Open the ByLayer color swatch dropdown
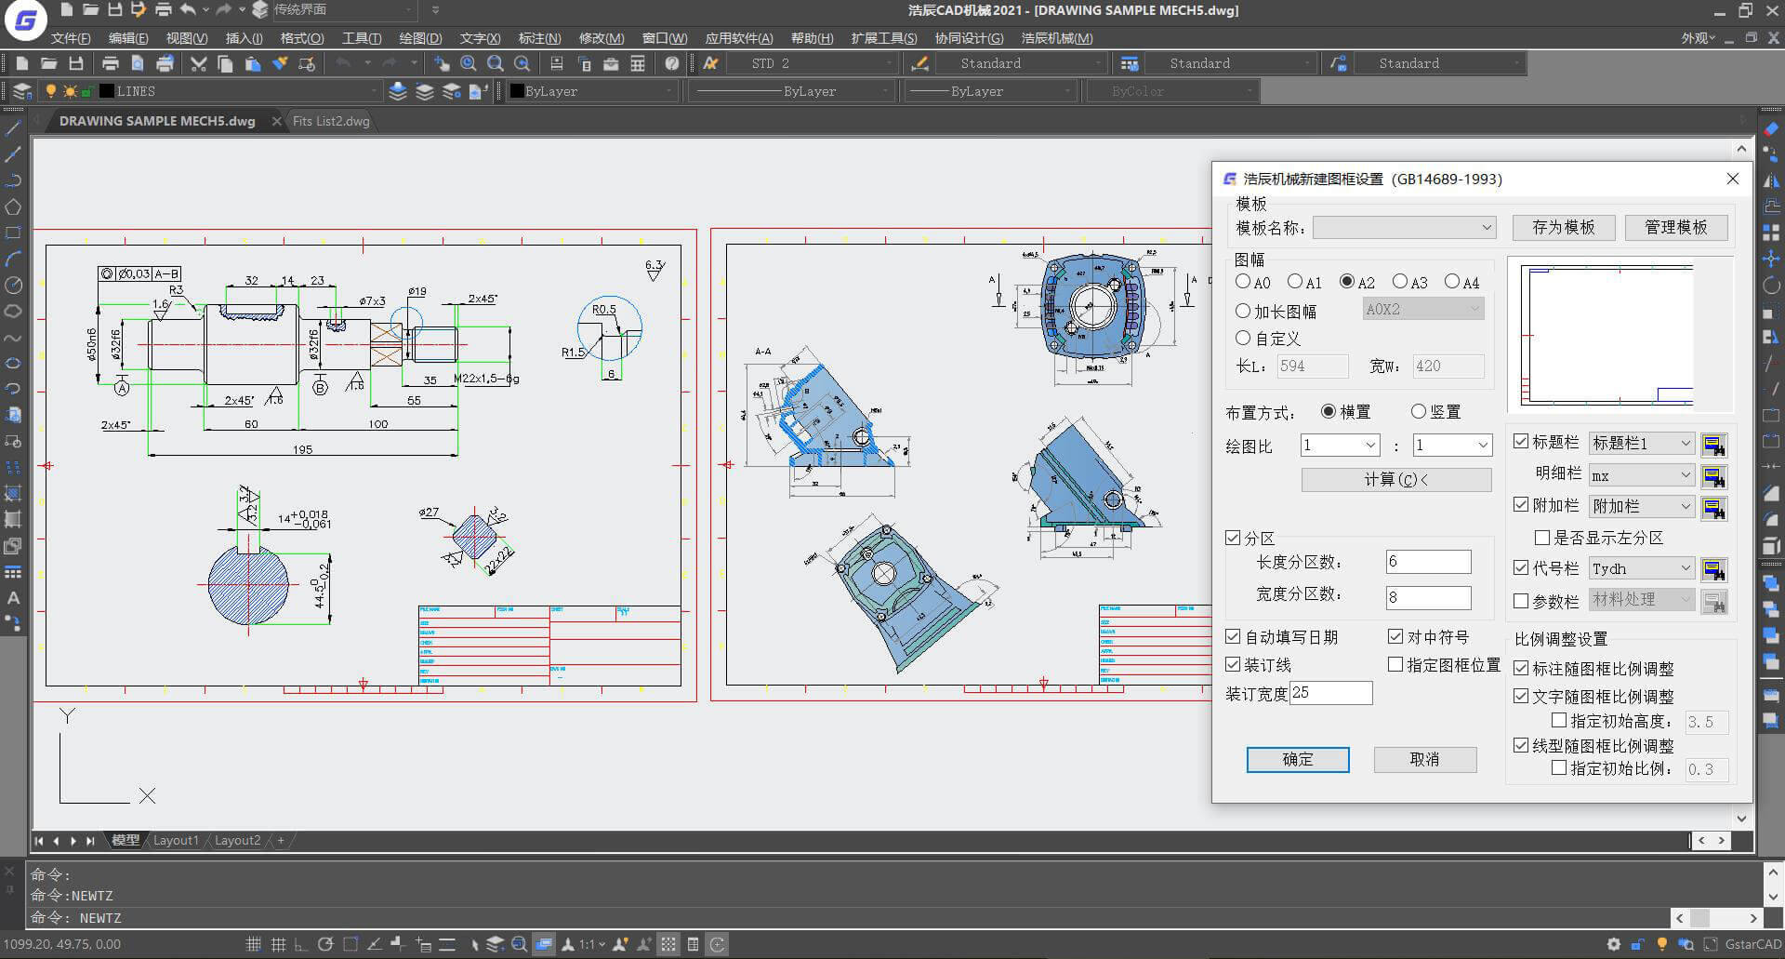The image size is (1785, 959). coord(668,91)
